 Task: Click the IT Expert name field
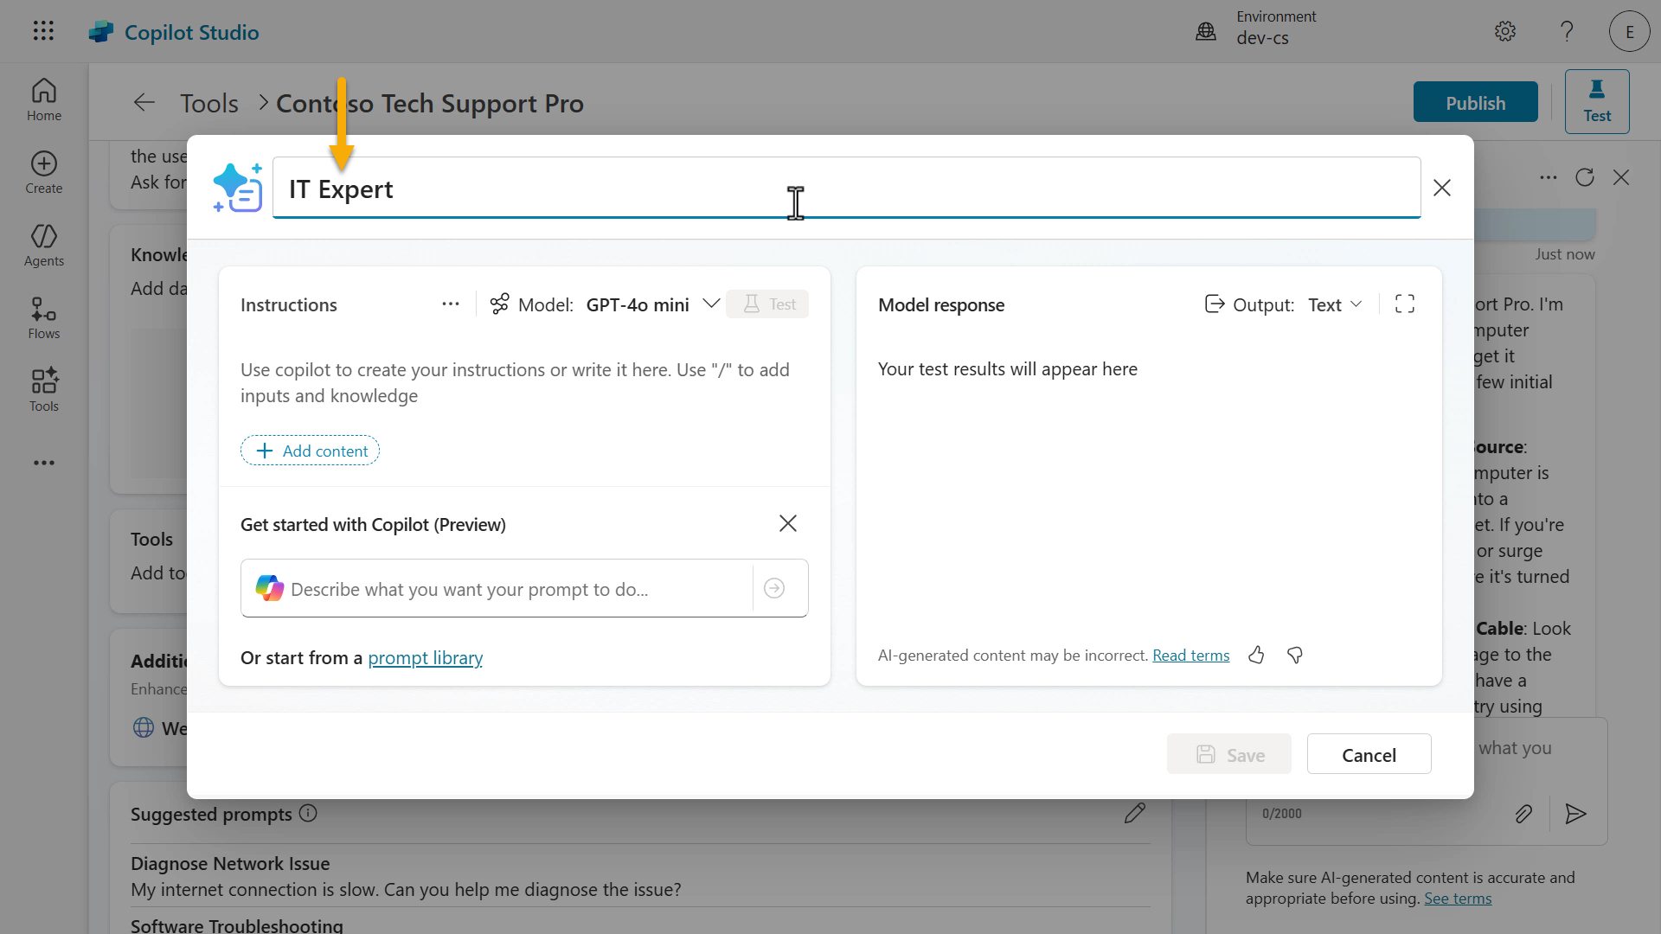pos(846,188)
